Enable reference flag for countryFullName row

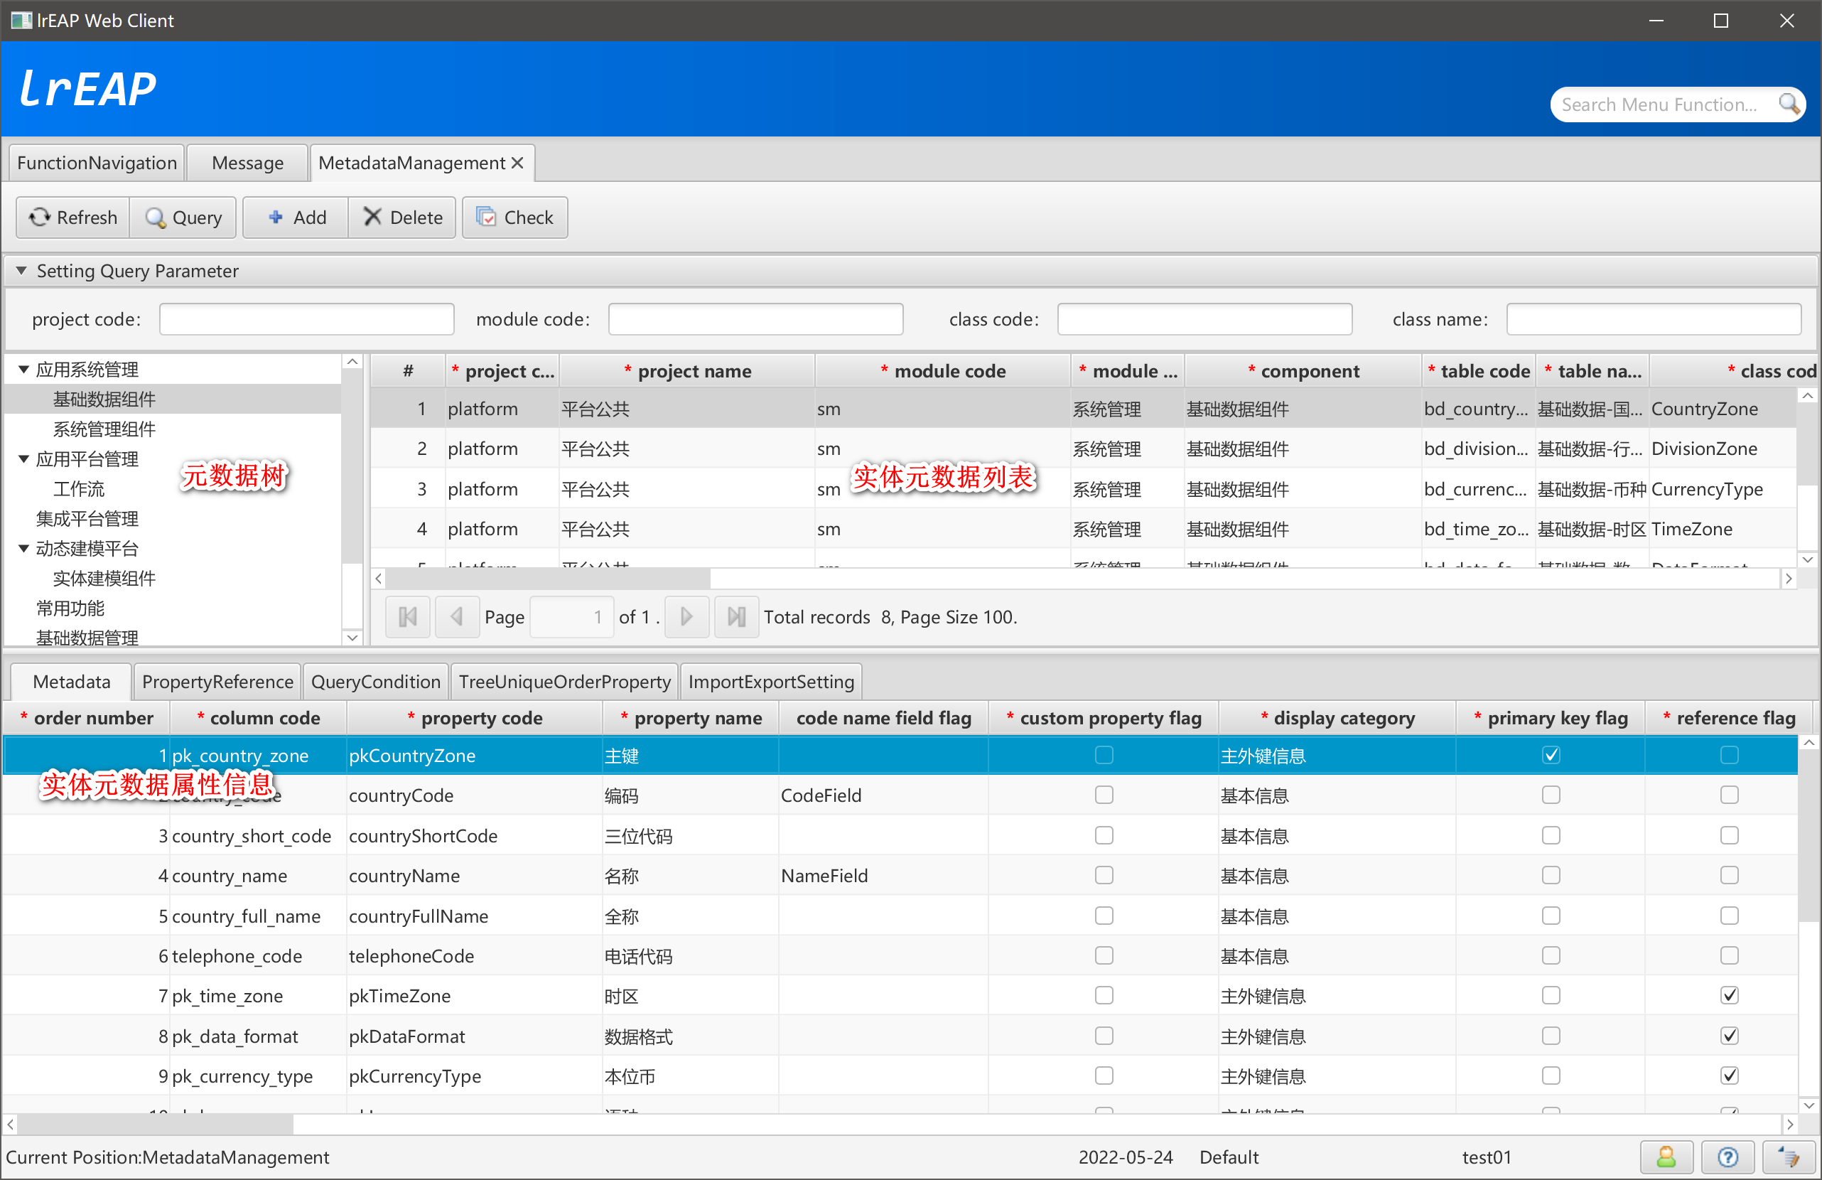[x=1730, y=916]
